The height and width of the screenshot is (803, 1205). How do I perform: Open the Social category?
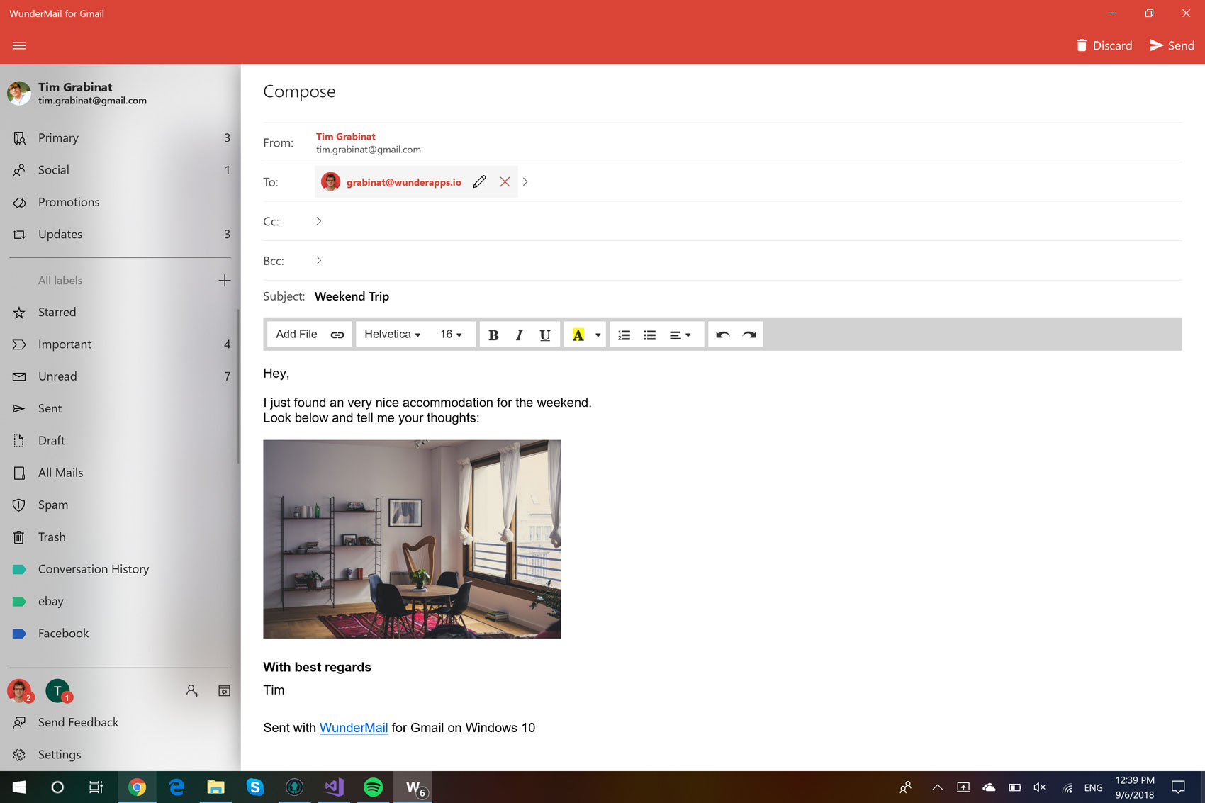click(120, 170)
